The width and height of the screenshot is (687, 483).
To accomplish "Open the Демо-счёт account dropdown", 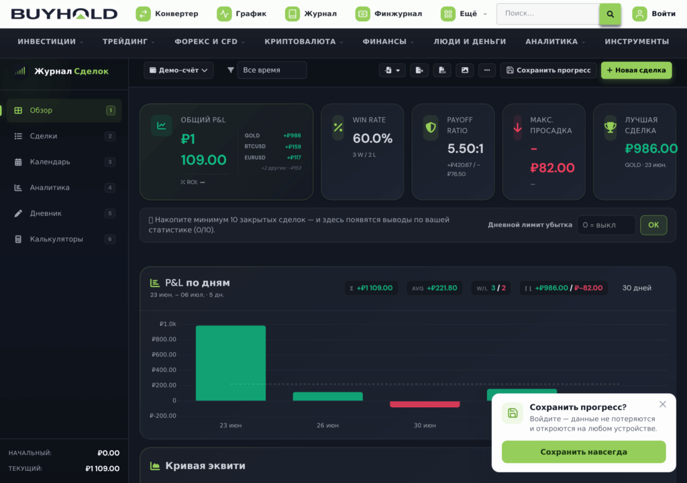I will (178, 70).
